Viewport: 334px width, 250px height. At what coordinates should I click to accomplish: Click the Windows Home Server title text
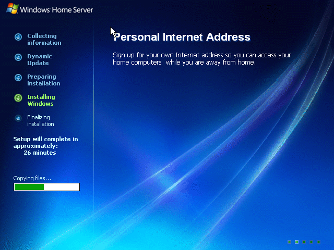pos(56,10)
